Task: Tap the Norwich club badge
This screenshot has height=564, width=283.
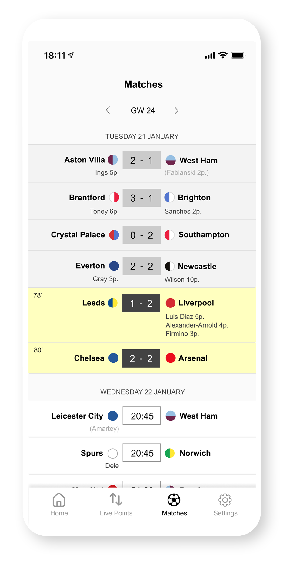Action: tap(170, 453)
